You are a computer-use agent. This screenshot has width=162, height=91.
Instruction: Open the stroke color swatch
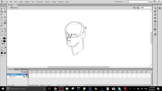[4, 38]
